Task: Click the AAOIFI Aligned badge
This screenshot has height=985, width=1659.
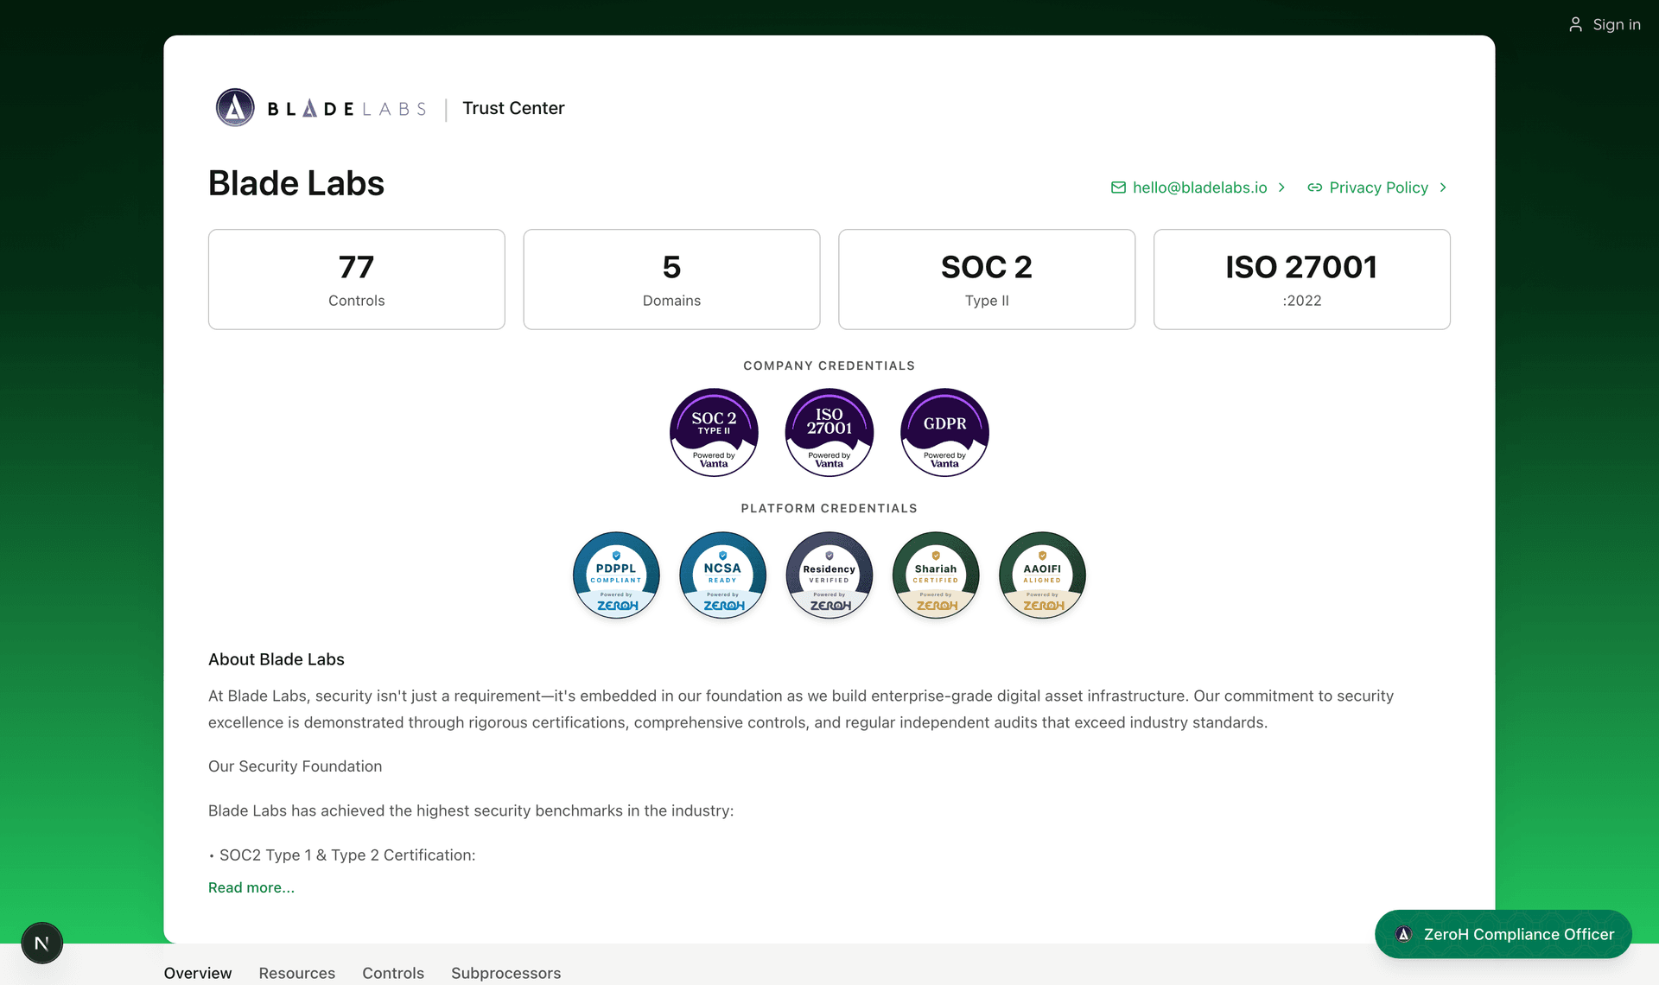Action: pos(1041,575)
